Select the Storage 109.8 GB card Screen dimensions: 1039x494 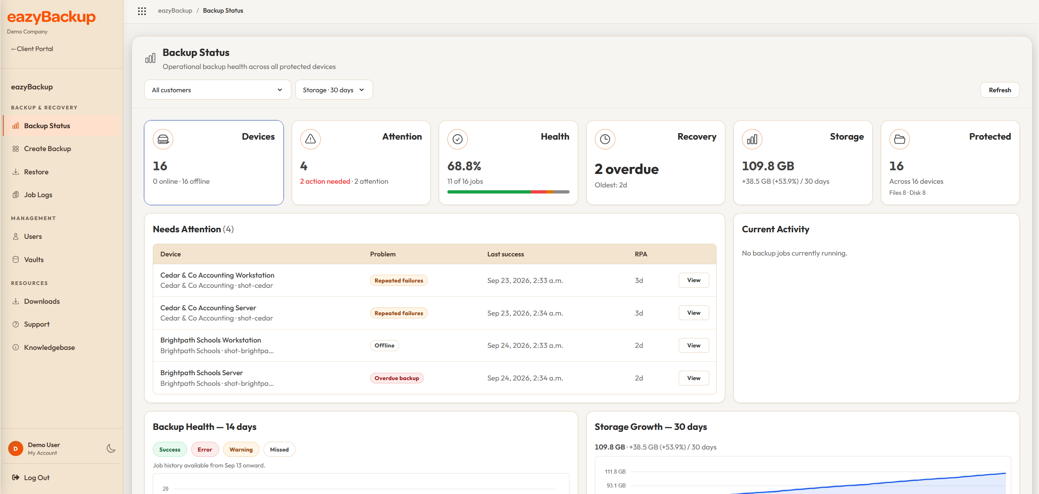pyautogui.click(x=802, y=162)
